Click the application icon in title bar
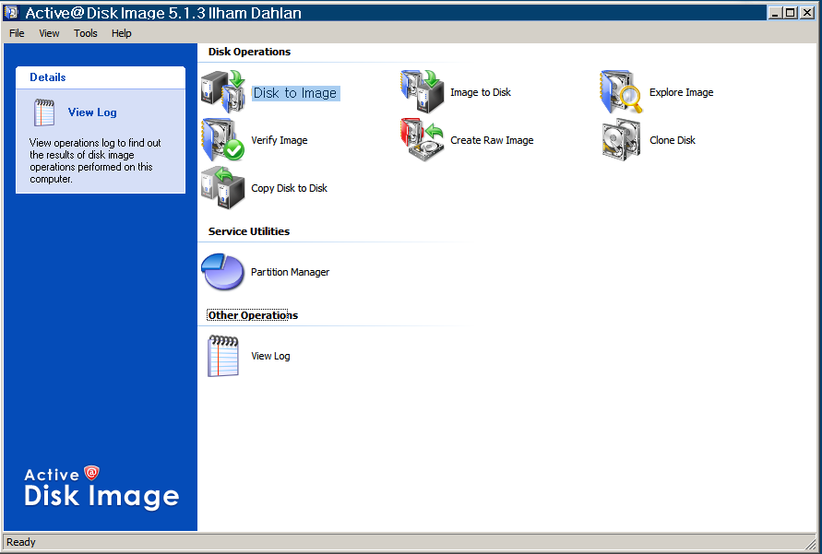The width and height of the screenshot is (822, 554). coord(11,12)
